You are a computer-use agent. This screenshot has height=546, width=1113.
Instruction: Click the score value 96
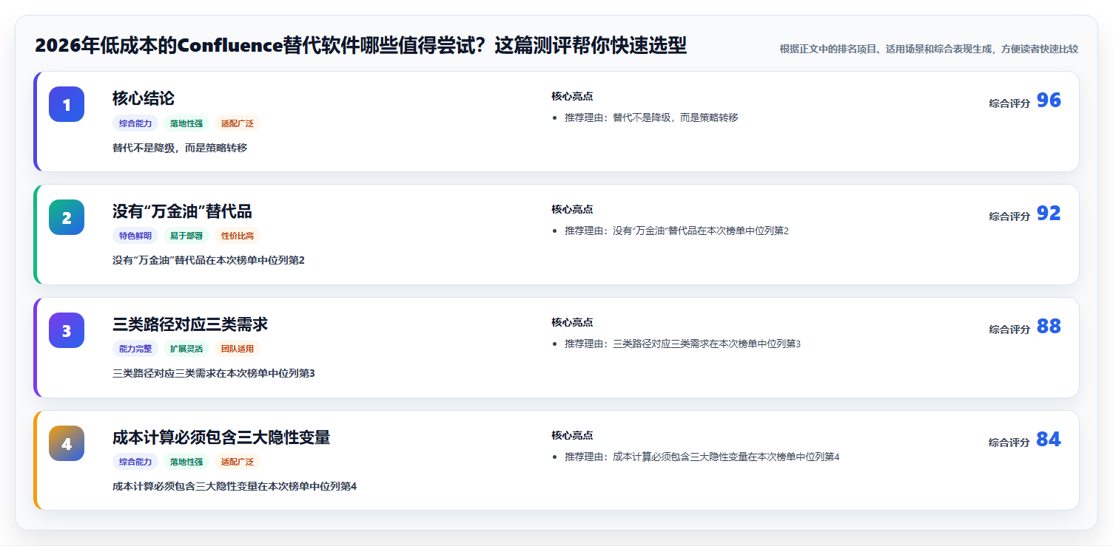point(1049,100)
